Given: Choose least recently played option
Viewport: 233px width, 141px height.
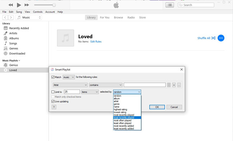Looking at the screenshot, I should (x=127, y=118).
